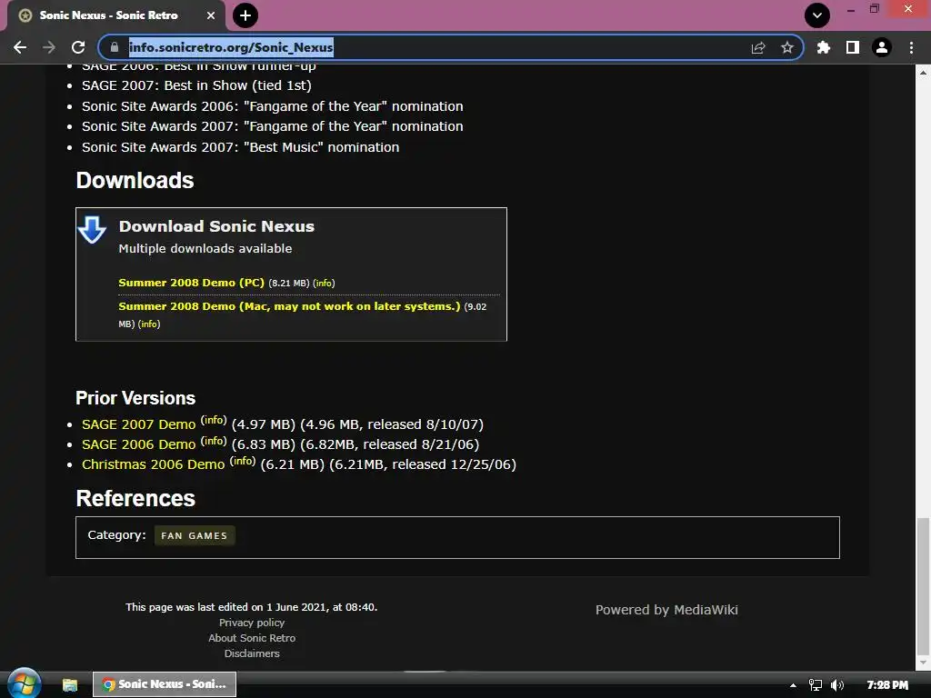Open info link for Mac demo
Image resolution: width=931 pixels, height=698 pixels.
149,324
